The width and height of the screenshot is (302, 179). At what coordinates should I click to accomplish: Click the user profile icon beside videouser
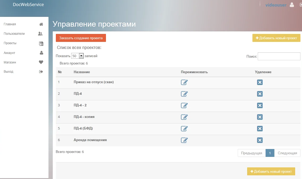291,5
